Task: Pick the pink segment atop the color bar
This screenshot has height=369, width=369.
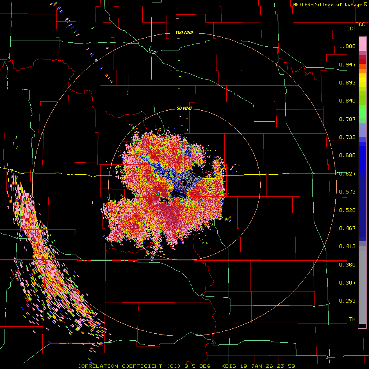Action: (362, 43)
